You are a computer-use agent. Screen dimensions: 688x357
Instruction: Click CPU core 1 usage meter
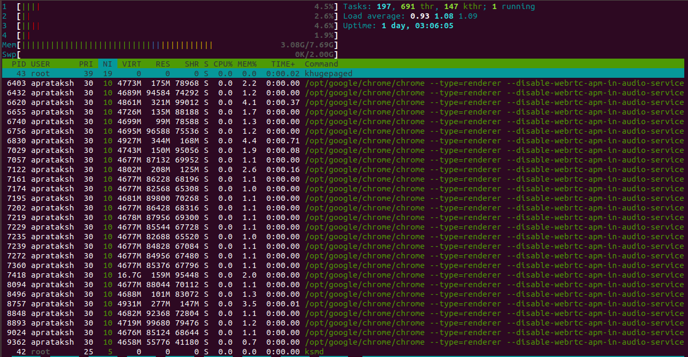pyautogui.click(x=160, y=7)
